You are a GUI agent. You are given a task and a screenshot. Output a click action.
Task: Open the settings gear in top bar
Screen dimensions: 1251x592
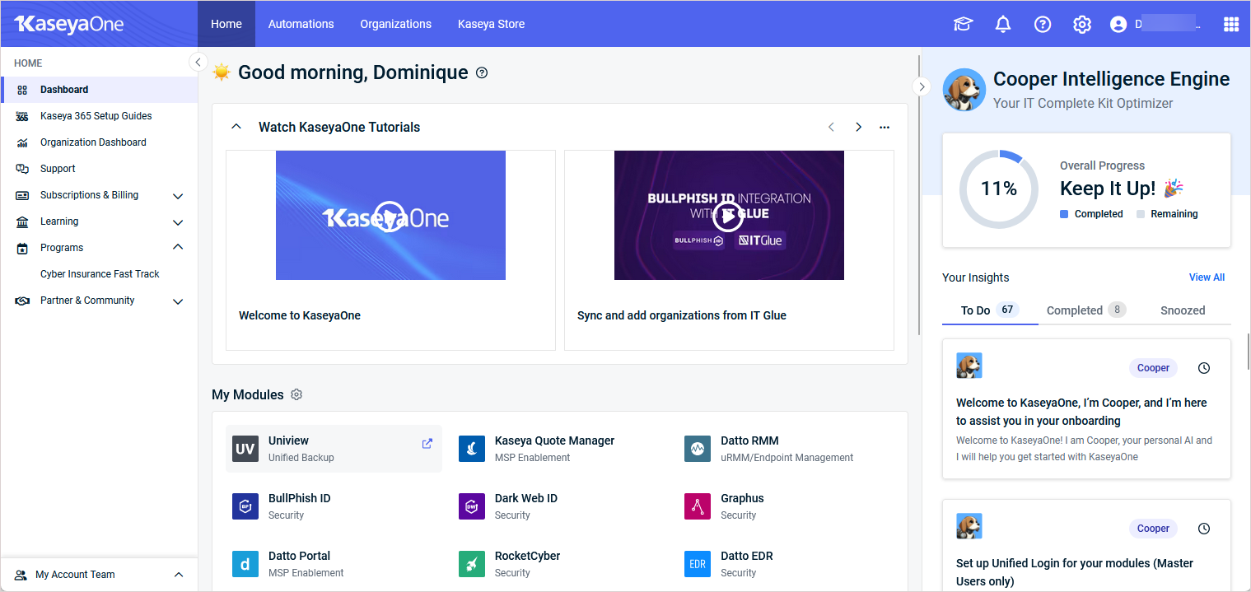coord(1081,25)
